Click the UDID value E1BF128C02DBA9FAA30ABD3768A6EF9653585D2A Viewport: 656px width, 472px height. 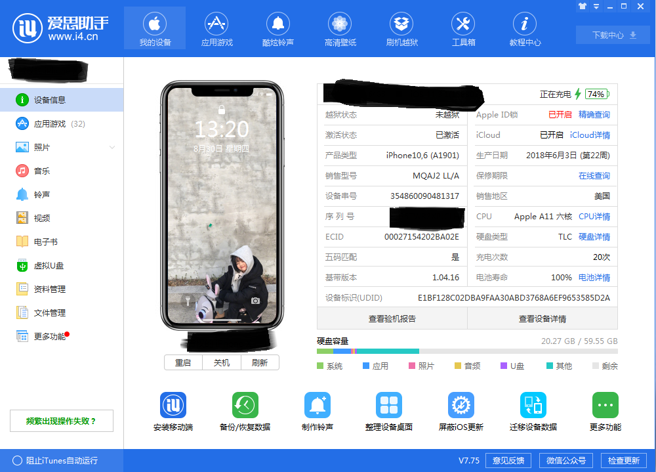click(x=514, y=298)
